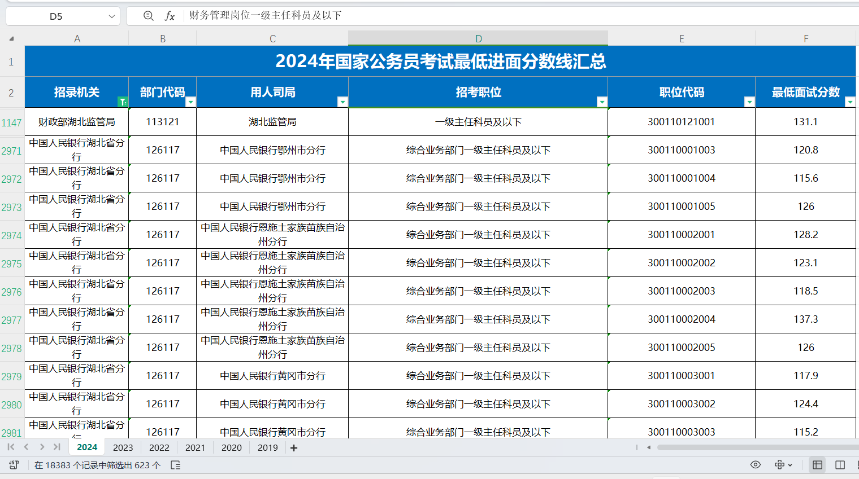Switch to the 2020 sheet tab
Screen dimensions: 859x479
point(232,447)
